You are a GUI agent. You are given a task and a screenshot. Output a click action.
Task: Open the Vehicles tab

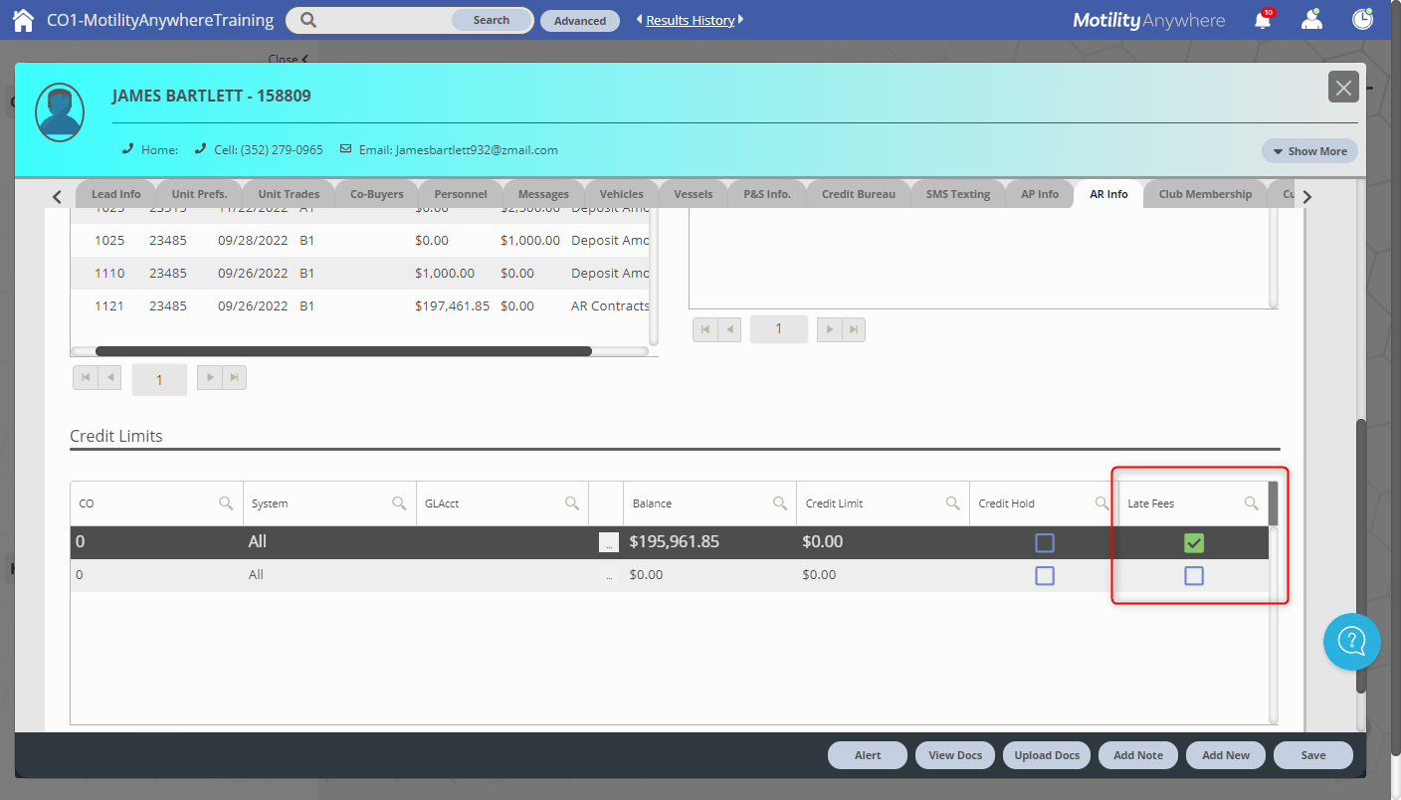point(620,194)
